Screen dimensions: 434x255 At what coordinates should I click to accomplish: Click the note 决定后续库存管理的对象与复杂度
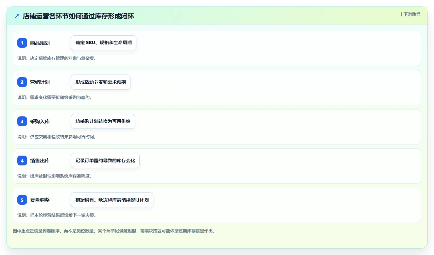click(x=57, y=58)
